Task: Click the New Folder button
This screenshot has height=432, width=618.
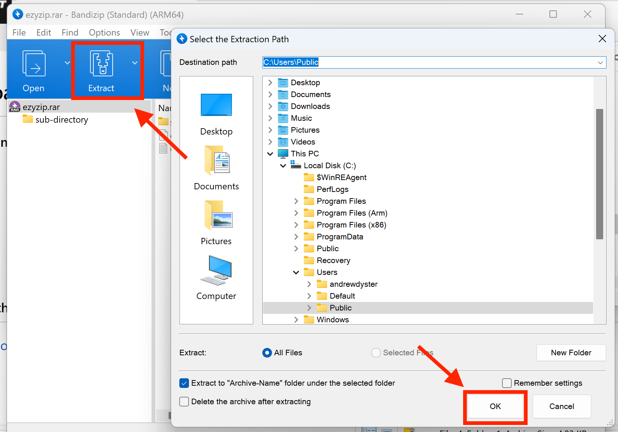Action: coord(571,353)
